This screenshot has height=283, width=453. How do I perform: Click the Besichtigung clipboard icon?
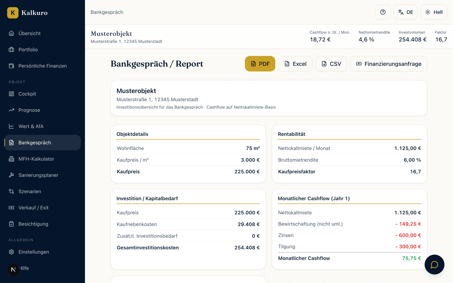[12, 224]
